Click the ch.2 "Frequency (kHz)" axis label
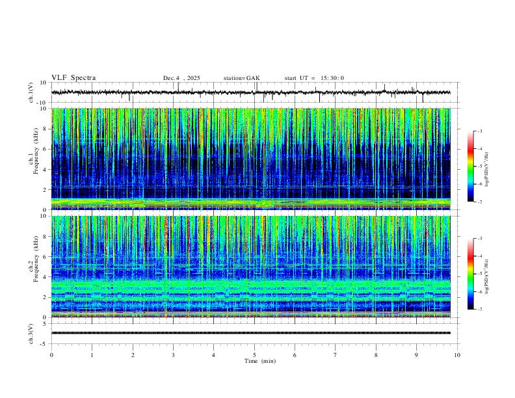Screen dimensions: 515x398 pyautogui.click(x=36, y=259)
